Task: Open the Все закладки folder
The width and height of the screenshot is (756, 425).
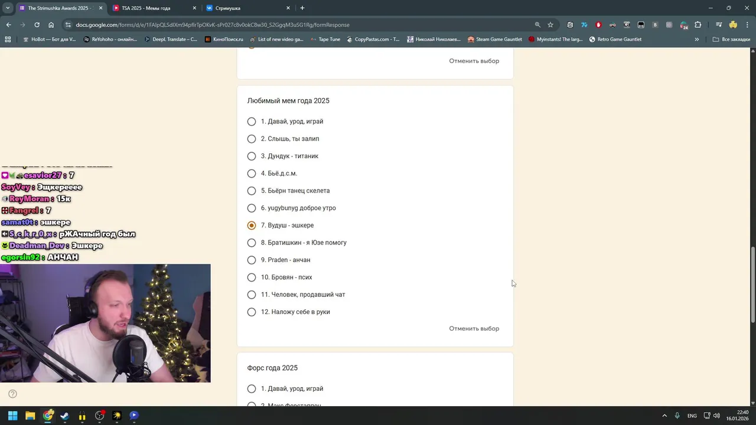Action: pyautogui.click(x=731, y=40)
